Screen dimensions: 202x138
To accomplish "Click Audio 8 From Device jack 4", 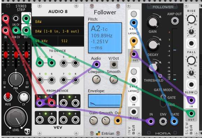I will coord(75,103).
